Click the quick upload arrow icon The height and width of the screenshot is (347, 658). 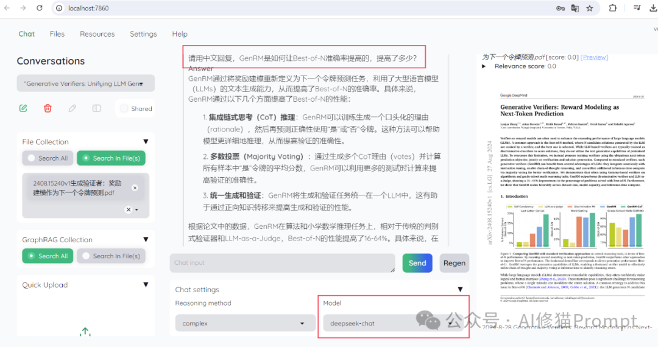(85, 332)
